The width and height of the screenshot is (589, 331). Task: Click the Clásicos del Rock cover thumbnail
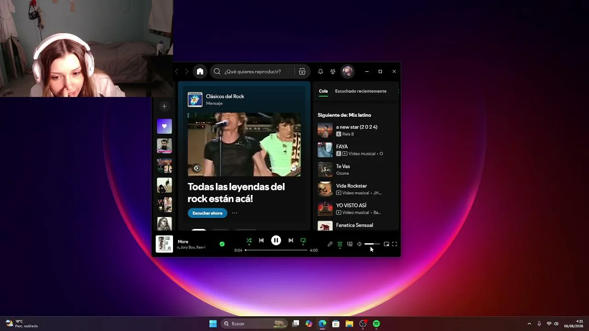pyautogui.click(x=195, y=100)
